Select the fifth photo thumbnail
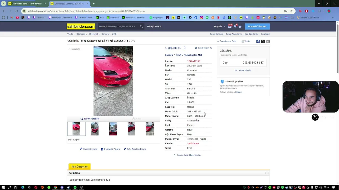 tap(150, 129)
